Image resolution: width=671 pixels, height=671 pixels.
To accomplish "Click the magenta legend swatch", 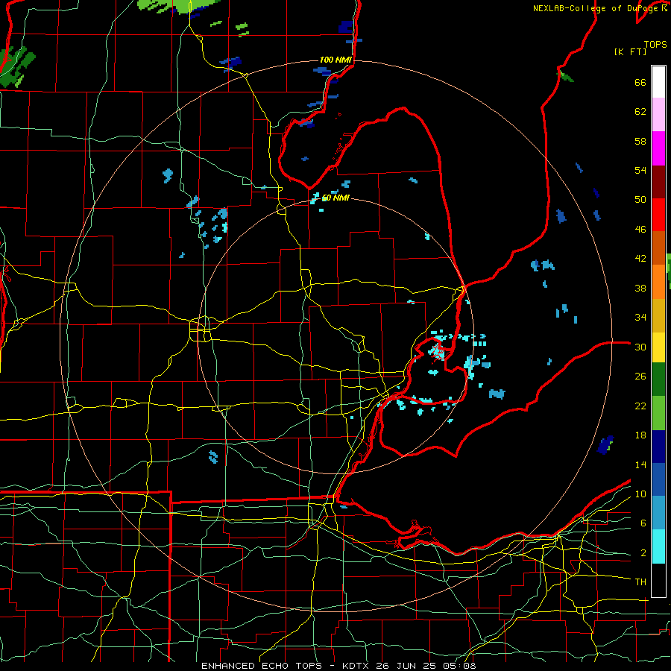I will point(658,148).
